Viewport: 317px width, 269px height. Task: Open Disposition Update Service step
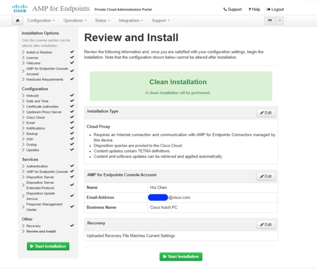[40, 196]
